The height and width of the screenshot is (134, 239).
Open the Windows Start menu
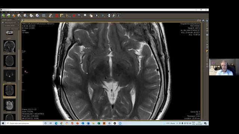point(3,123)
